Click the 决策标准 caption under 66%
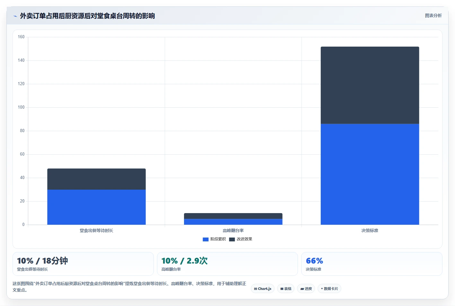 click(313, 269)
